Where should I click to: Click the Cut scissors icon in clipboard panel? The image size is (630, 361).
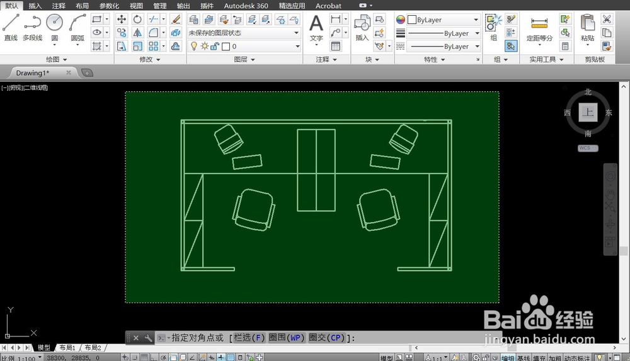(x=607, y=19)
